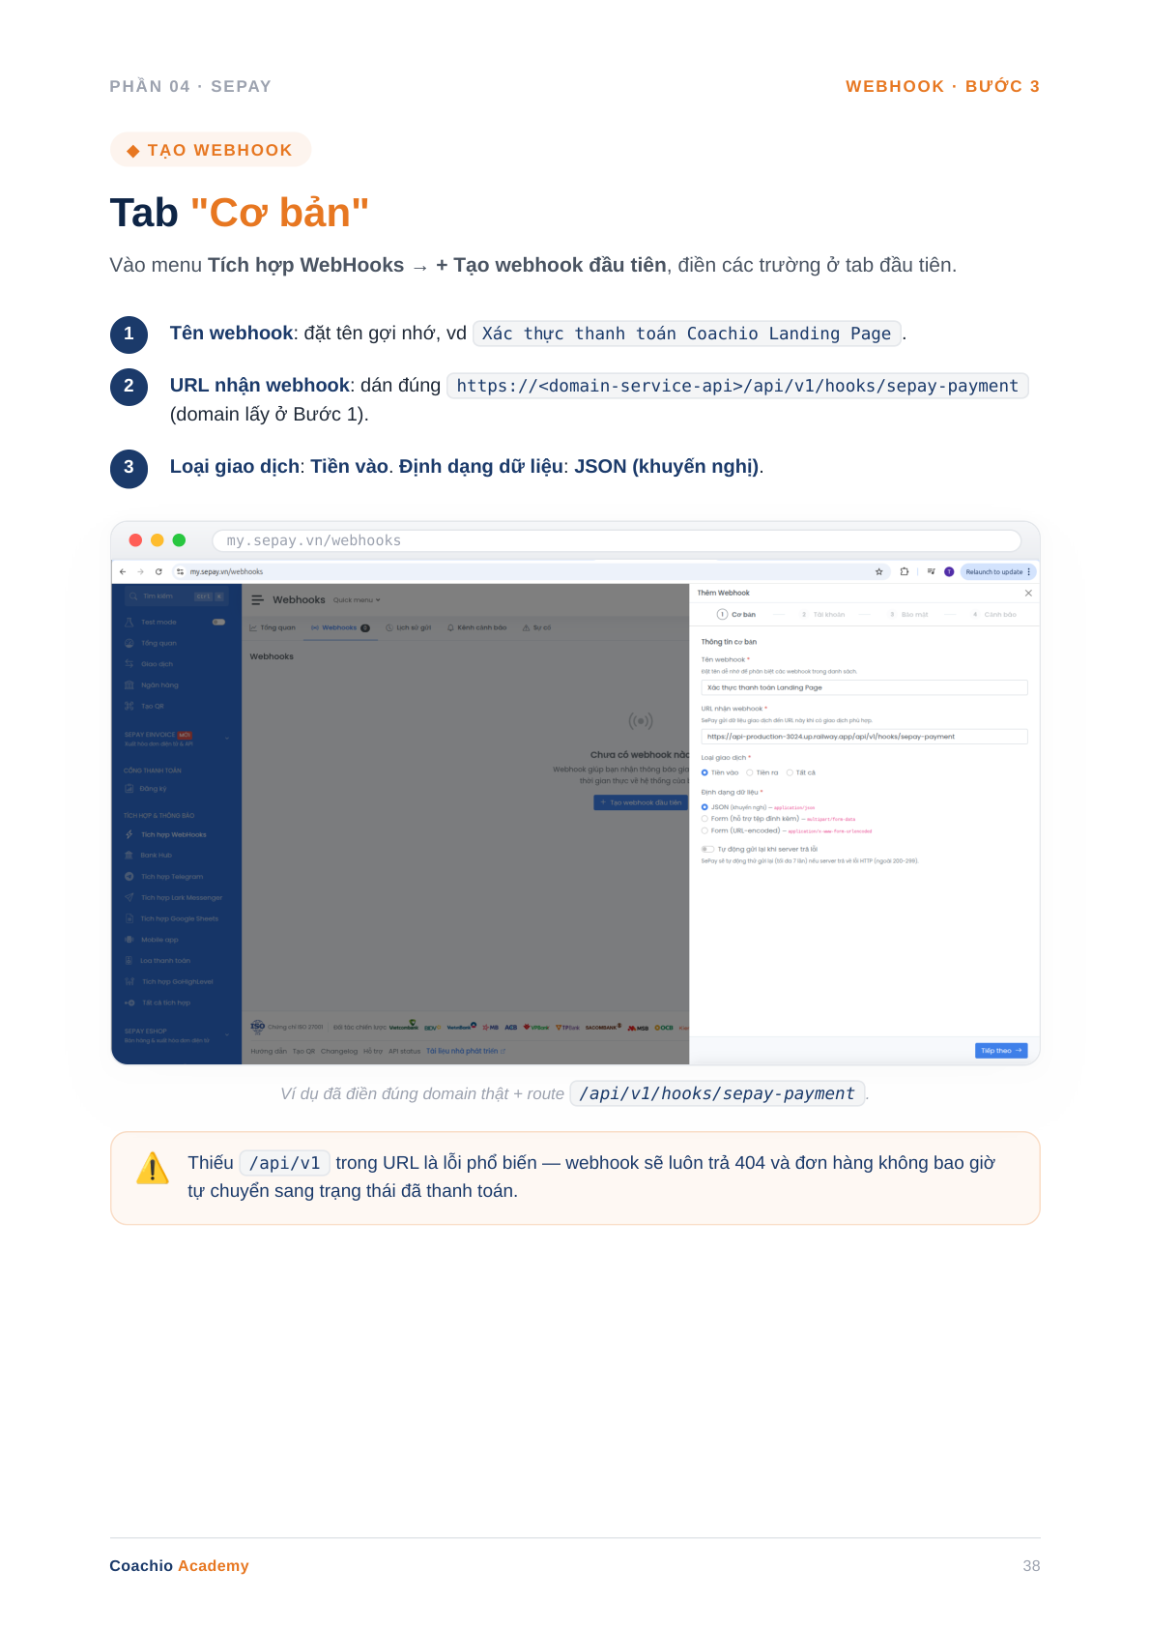Open Tạo QR in the sidebar
1150x1628 pixels.
click(153, 707)
